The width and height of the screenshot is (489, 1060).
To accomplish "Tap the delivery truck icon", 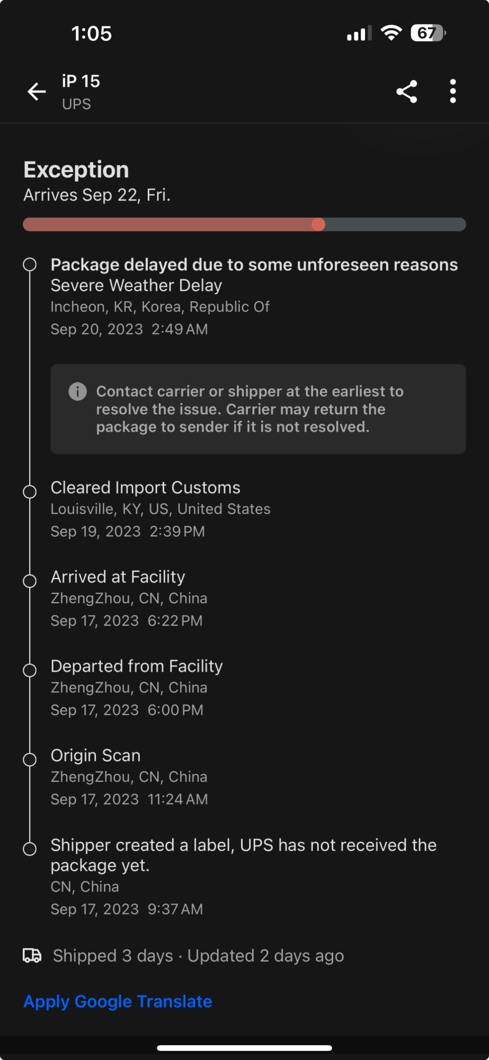I will pyautogui.click(x=32, y=956).
